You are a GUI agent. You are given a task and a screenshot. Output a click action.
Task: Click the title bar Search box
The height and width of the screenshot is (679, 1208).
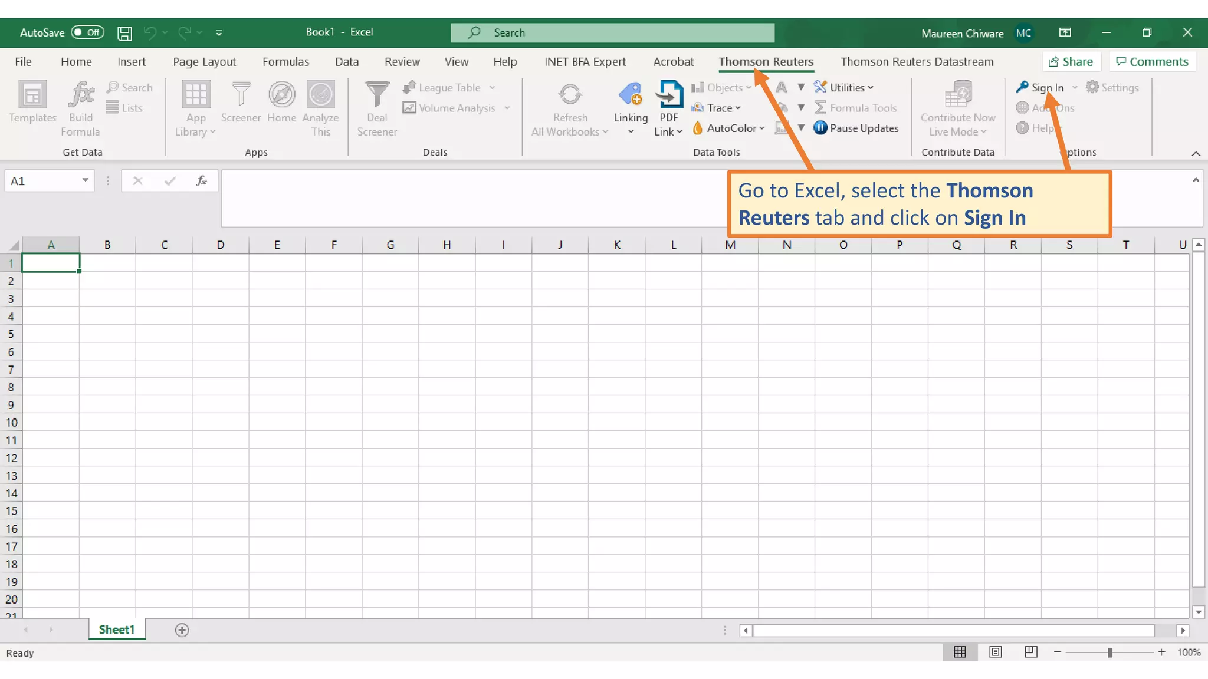612,32
